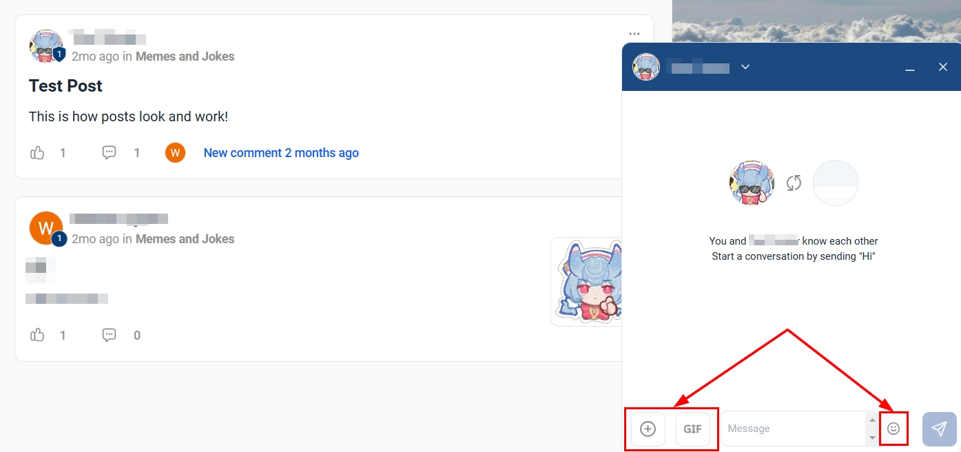
Task: Click the orange W commenter avatar
Action: tap(176, 153)
